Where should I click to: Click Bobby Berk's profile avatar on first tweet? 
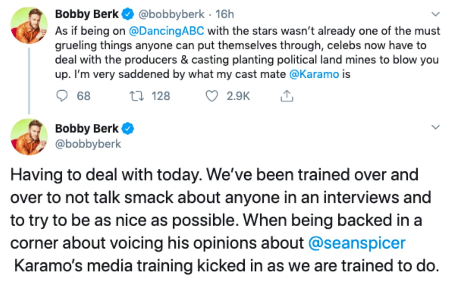pos(30,24)
